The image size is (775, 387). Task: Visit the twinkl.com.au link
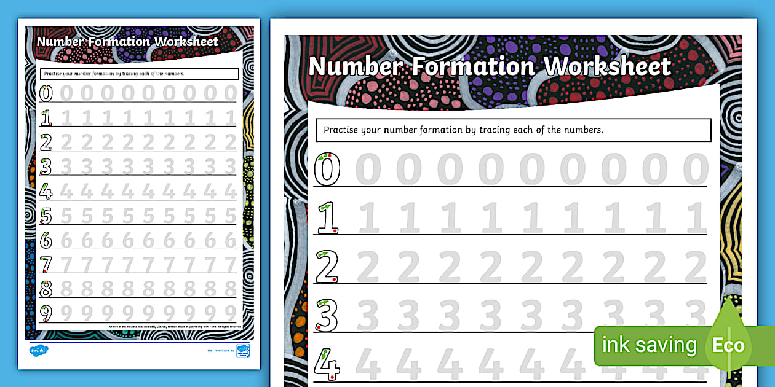click(220, 349)
